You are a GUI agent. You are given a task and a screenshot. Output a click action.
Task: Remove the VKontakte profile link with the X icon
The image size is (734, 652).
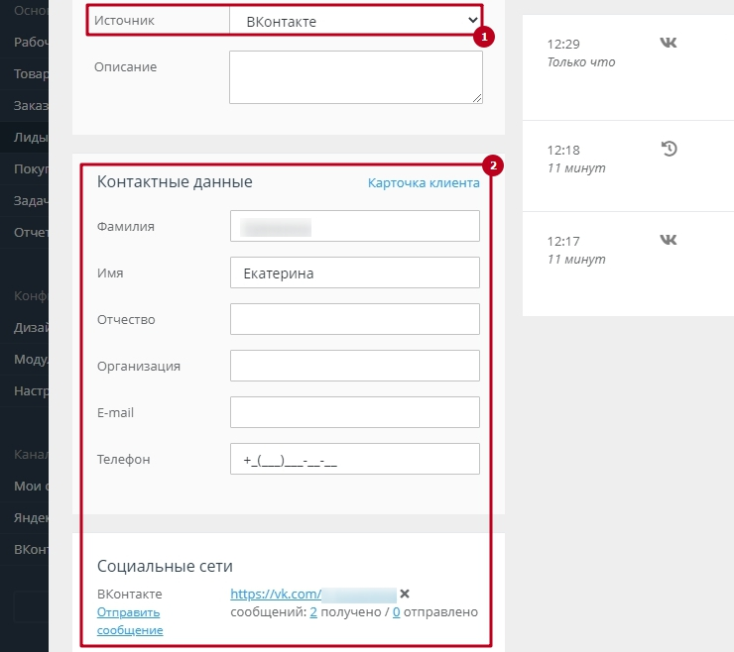405,595
